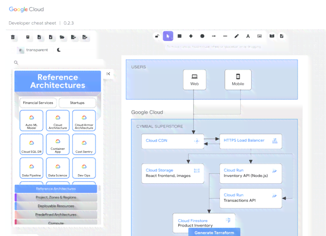Image resolution: width=326 pixels, height=236 pixels.
Task: Select the Container App card
Action: [58, 144]
